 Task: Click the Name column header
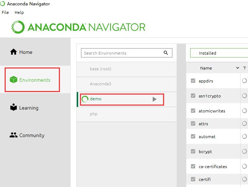tap(206, 68)
